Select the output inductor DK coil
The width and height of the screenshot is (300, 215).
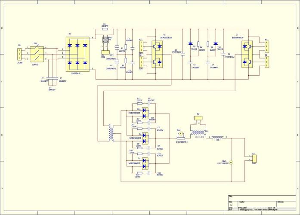(218, 137)
